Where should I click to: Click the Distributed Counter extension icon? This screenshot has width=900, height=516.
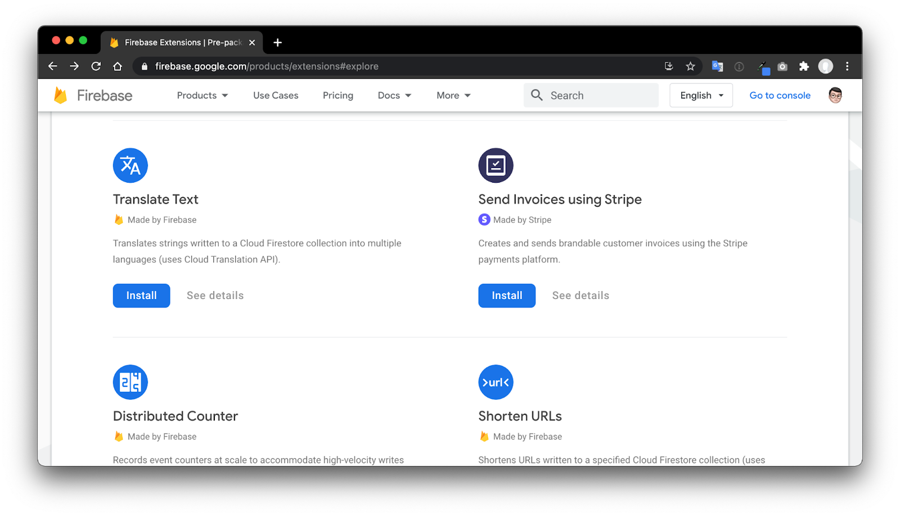130,382
